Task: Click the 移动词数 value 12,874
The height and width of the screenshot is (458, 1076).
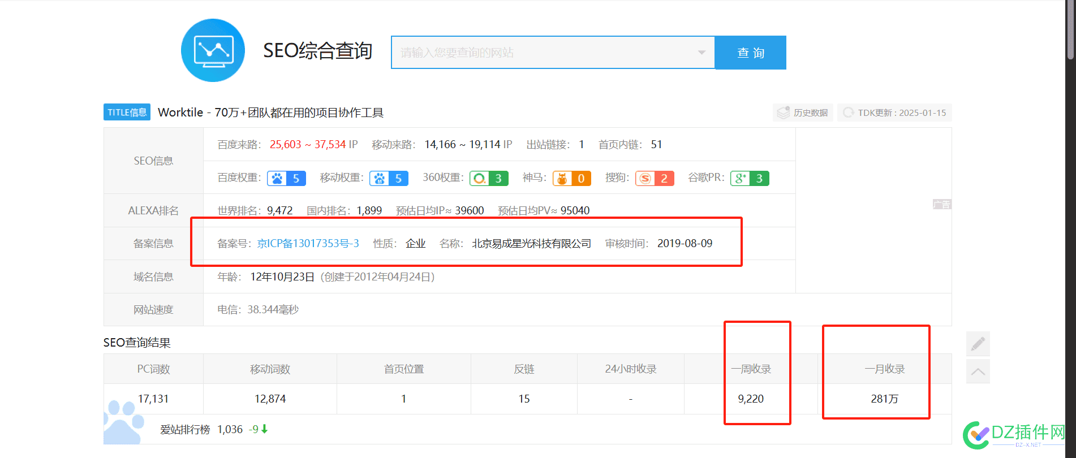Action: click(x=270, y=399)
